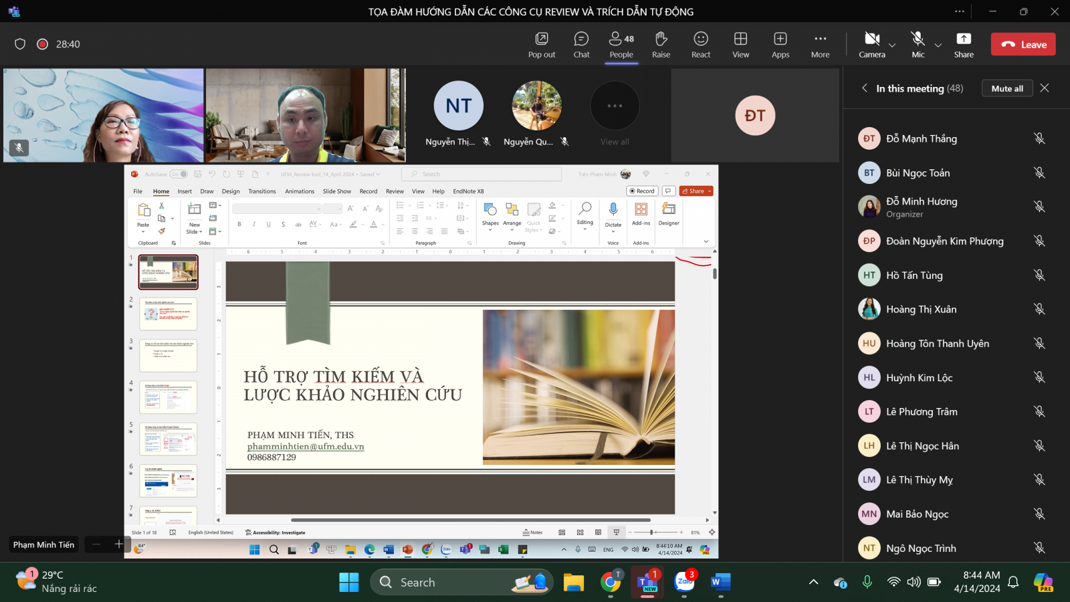The image size is (1070, 602).
Task: Expand Camera options dropdown arrow
Action: [892, 45]
